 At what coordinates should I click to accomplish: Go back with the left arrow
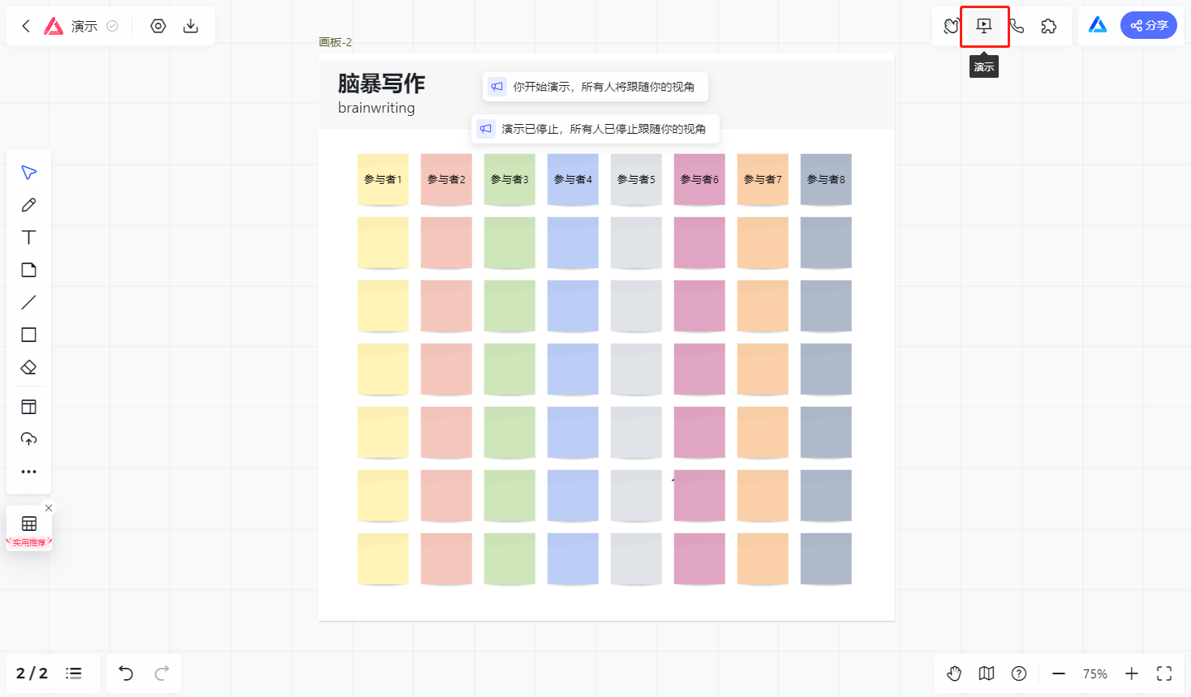click(x=26, y=26)
